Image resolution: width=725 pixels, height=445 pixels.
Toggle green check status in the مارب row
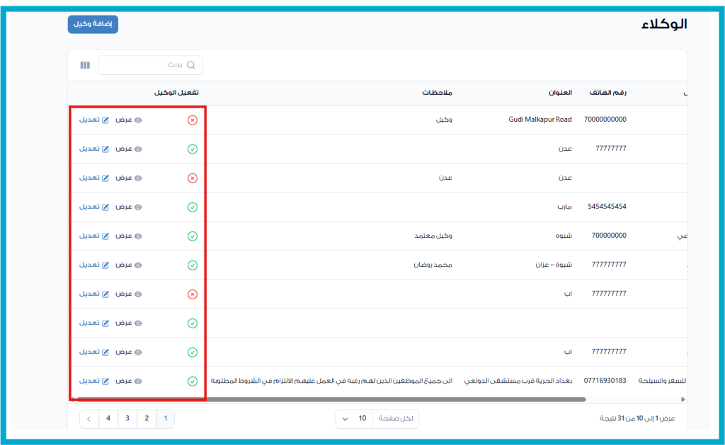point(192,207)
